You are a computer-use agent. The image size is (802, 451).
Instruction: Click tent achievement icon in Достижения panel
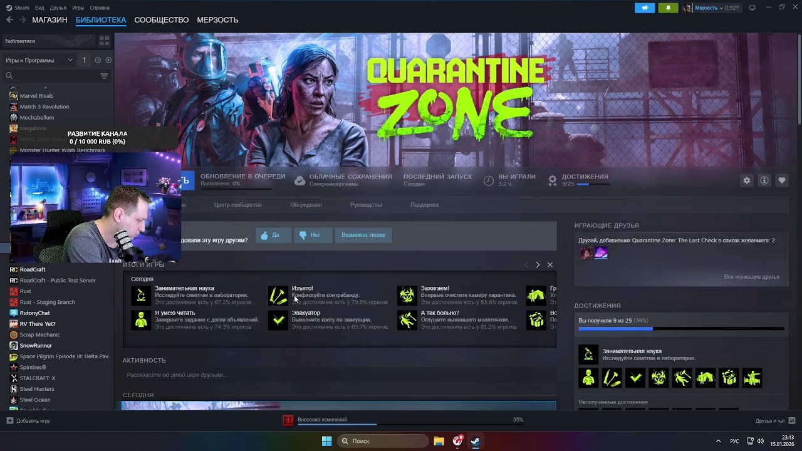705,378
